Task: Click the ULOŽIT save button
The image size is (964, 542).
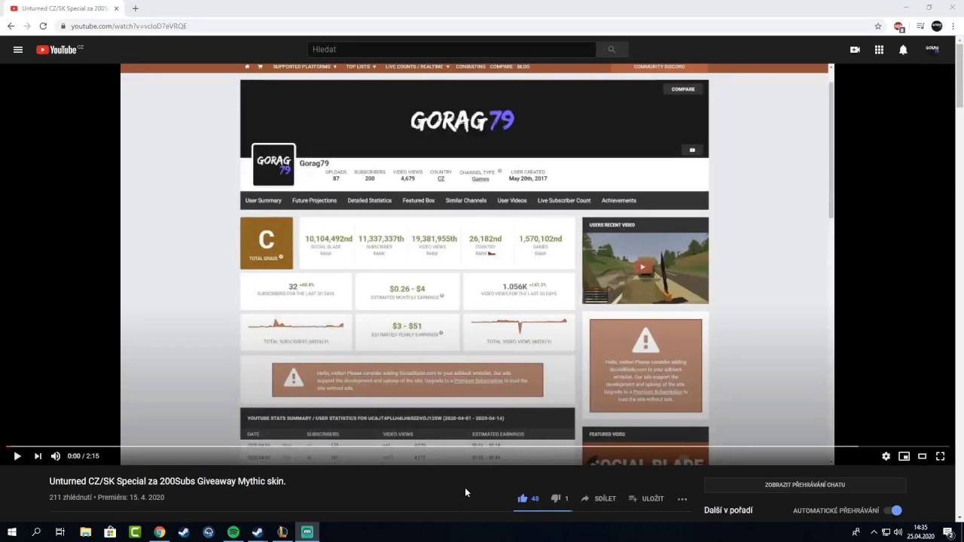Action: 646,498
